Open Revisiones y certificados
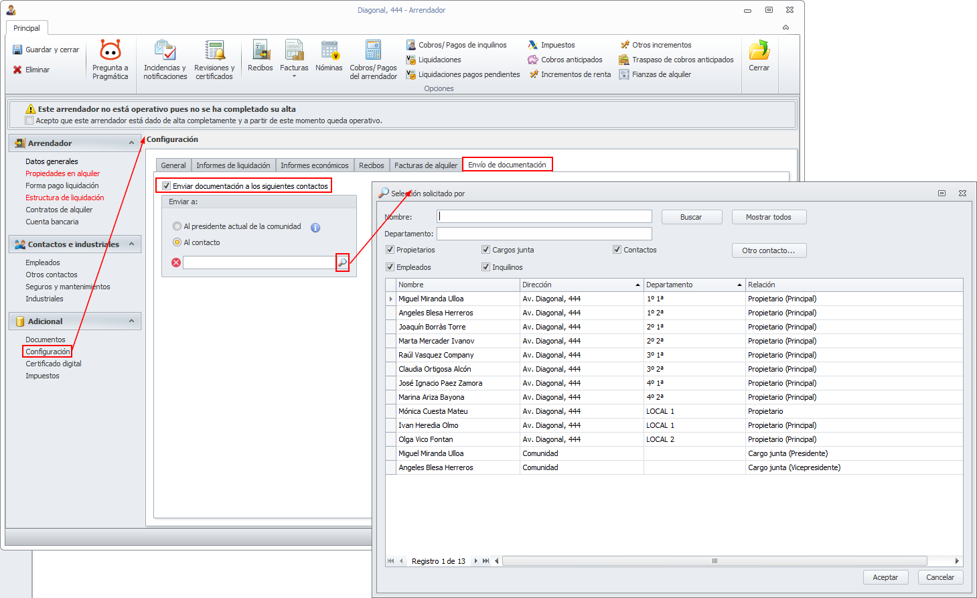Image resolution: width=977 pixels, height=598 pixels. tap(214, 60)
